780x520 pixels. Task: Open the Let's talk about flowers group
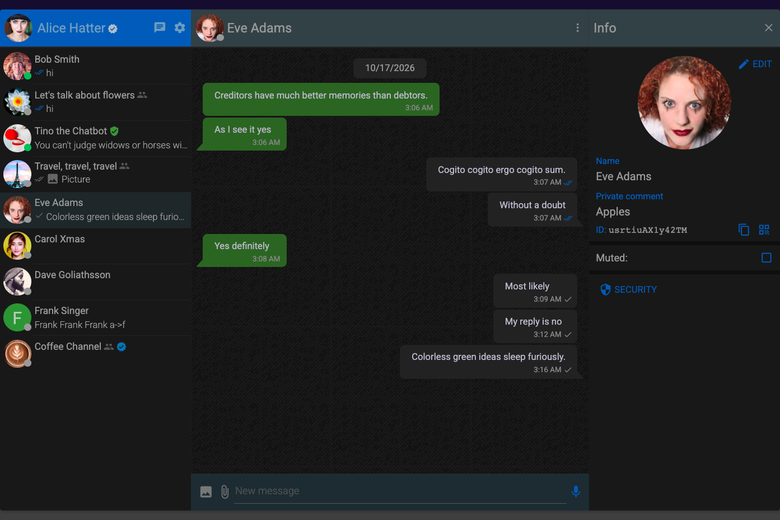96,102
